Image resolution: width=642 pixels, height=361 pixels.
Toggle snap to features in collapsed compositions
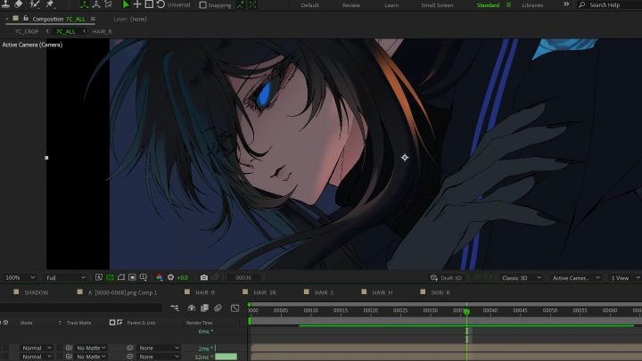pyautogui.click(x=252, y=5)
